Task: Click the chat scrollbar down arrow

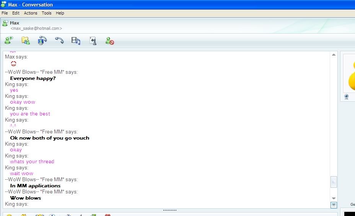Action: (x=334, y=198)
